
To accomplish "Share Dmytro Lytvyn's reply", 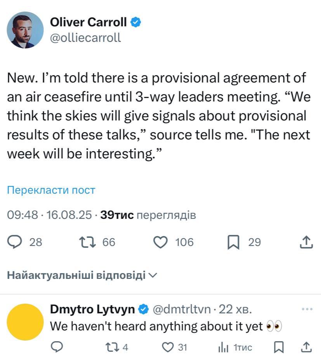I will point(306,347).
